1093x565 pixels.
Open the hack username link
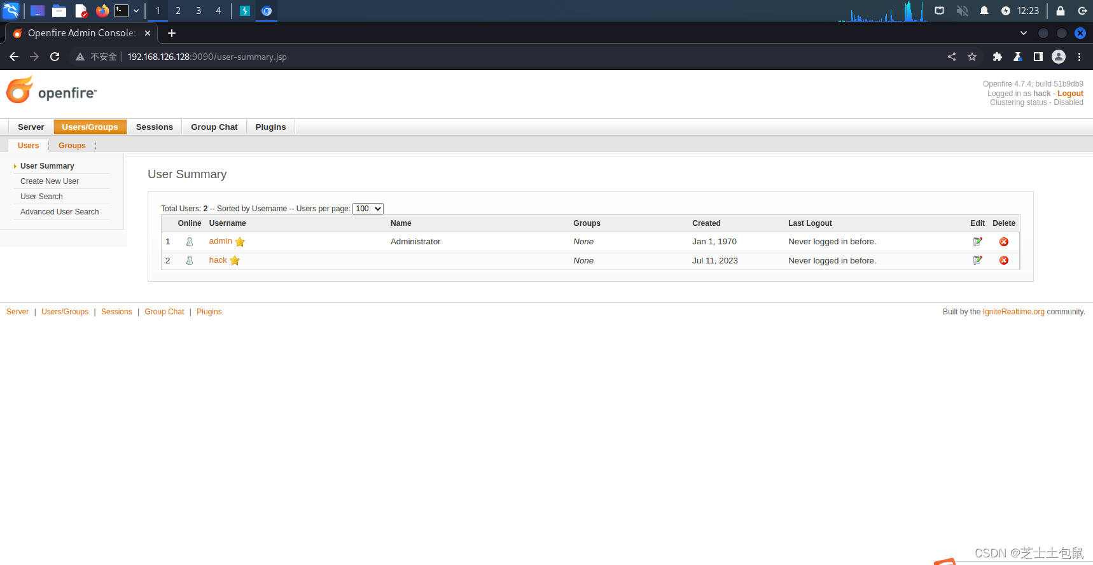pos(218,260)
